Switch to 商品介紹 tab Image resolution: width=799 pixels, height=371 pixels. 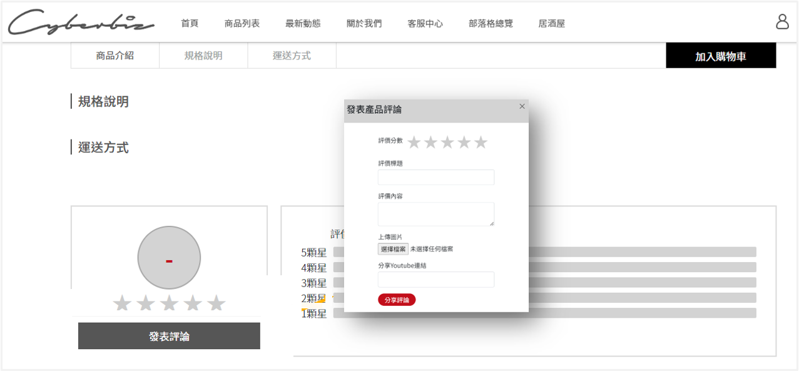(x=115, y=56)
